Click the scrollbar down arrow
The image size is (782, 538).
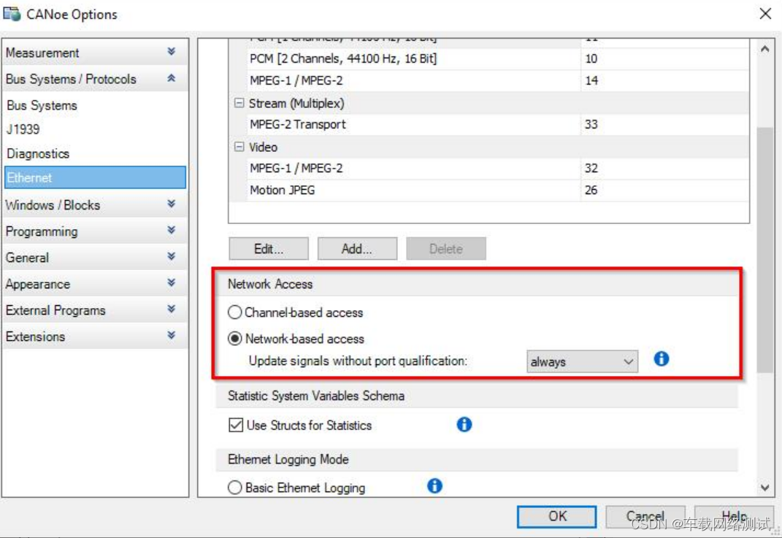764,487
